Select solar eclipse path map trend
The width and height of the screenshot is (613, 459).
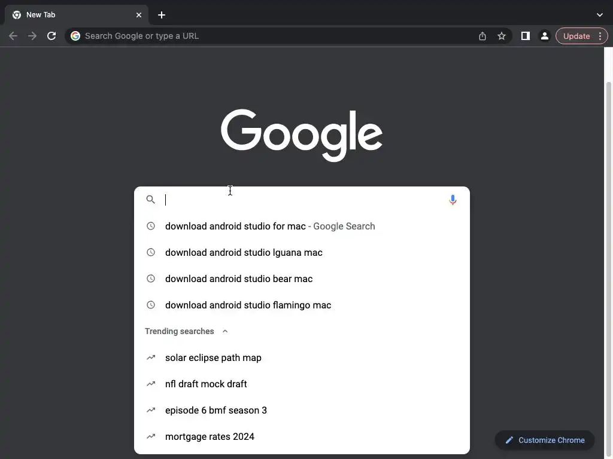[302, 357]
